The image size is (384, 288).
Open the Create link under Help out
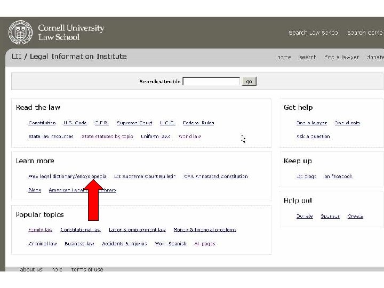pos(355,216)
